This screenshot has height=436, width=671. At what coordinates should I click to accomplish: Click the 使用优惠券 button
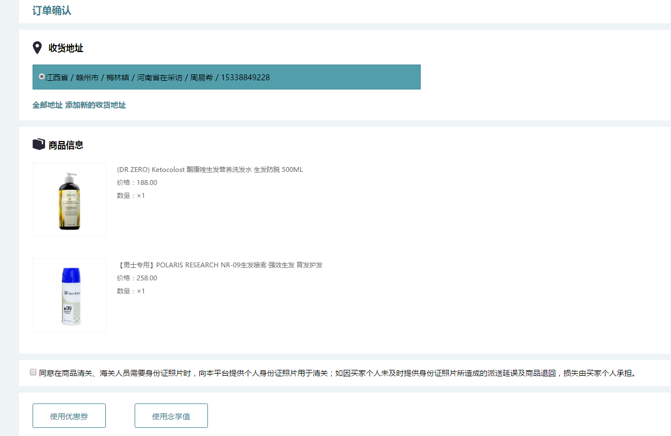pyautogui.click(x=69, y=416)
